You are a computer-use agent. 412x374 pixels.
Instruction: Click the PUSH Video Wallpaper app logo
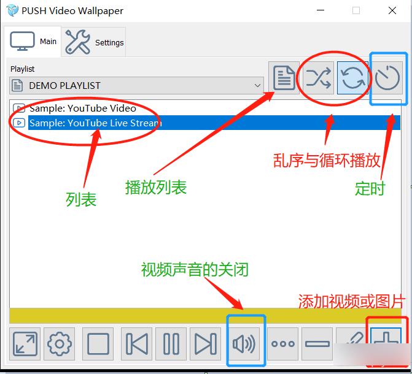click(12, 10)
